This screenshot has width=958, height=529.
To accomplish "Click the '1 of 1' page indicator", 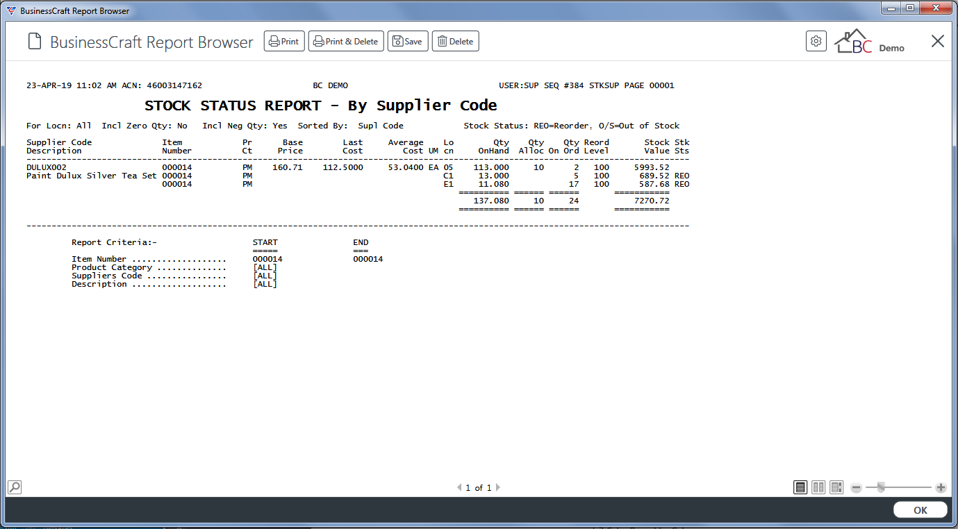I will coord(479,488).
